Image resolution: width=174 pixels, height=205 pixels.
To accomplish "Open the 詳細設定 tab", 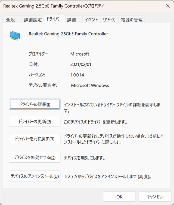I will [33, 20].
